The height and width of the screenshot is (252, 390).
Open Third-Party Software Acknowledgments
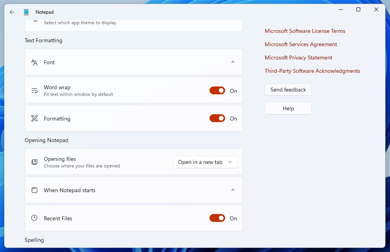[312, 71]
